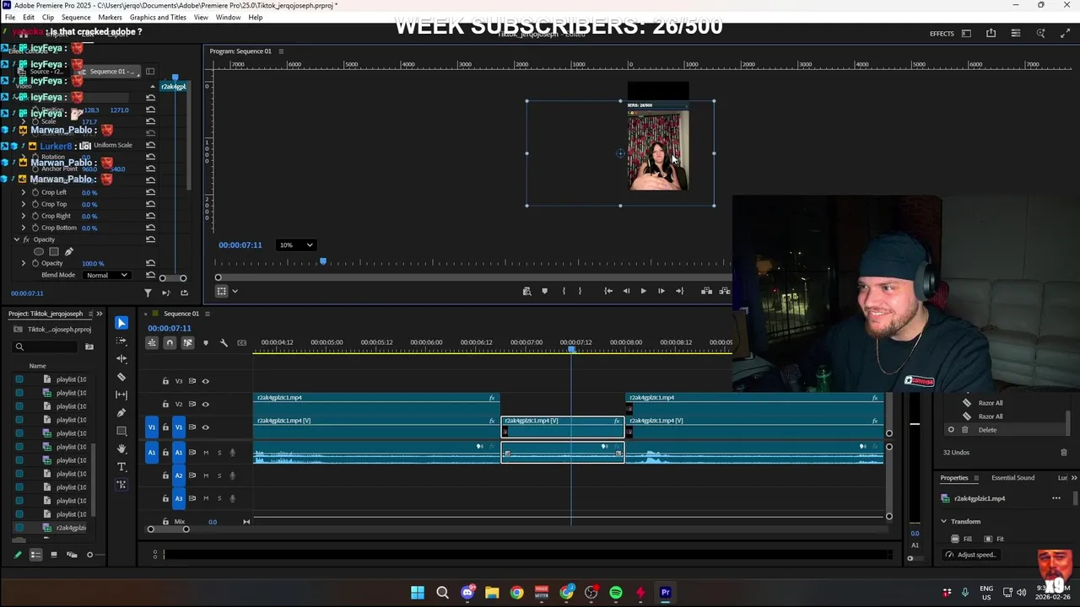Screen dimensions: 1080x607
Task: Solo audio track A2
Action: click(219, 475)
